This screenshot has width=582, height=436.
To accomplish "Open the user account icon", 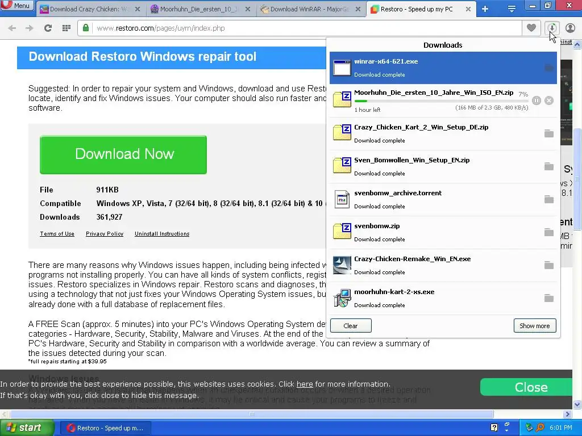I will 570,28.
